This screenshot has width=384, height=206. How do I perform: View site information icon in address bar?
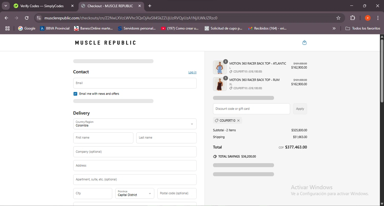pos(39,18)
